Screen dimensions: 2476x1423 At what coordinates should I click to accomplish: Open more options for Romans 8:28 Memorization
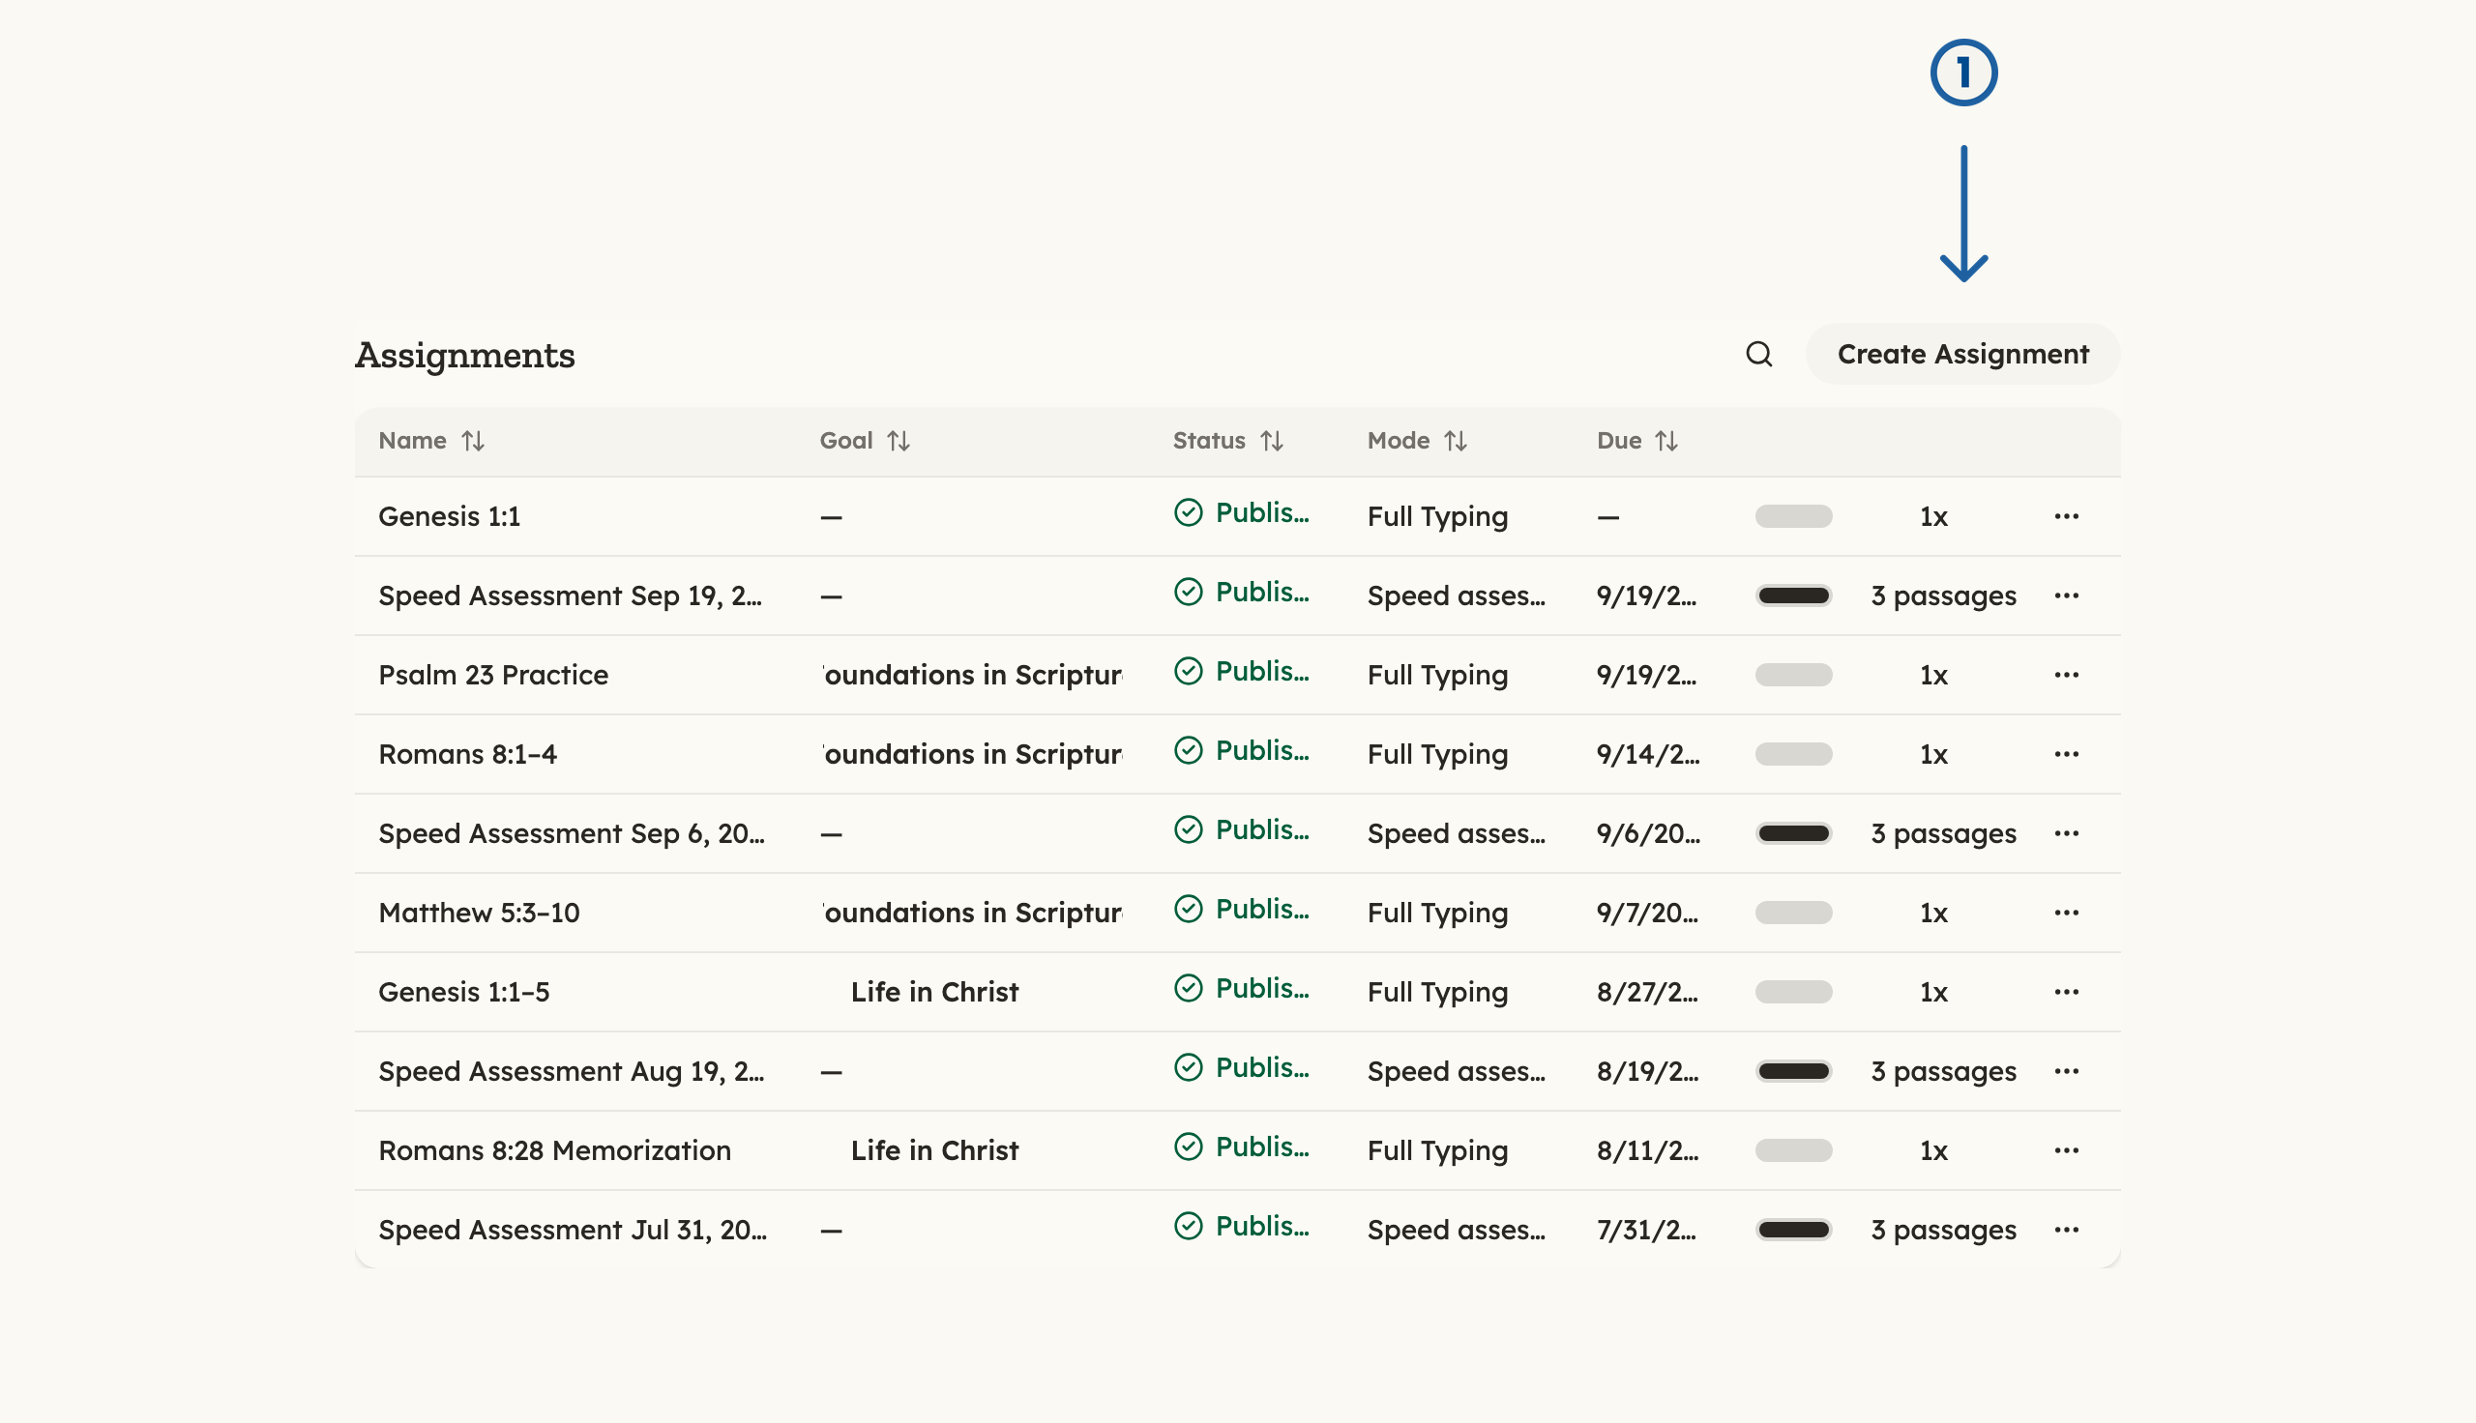[x=2067, y=1149]
